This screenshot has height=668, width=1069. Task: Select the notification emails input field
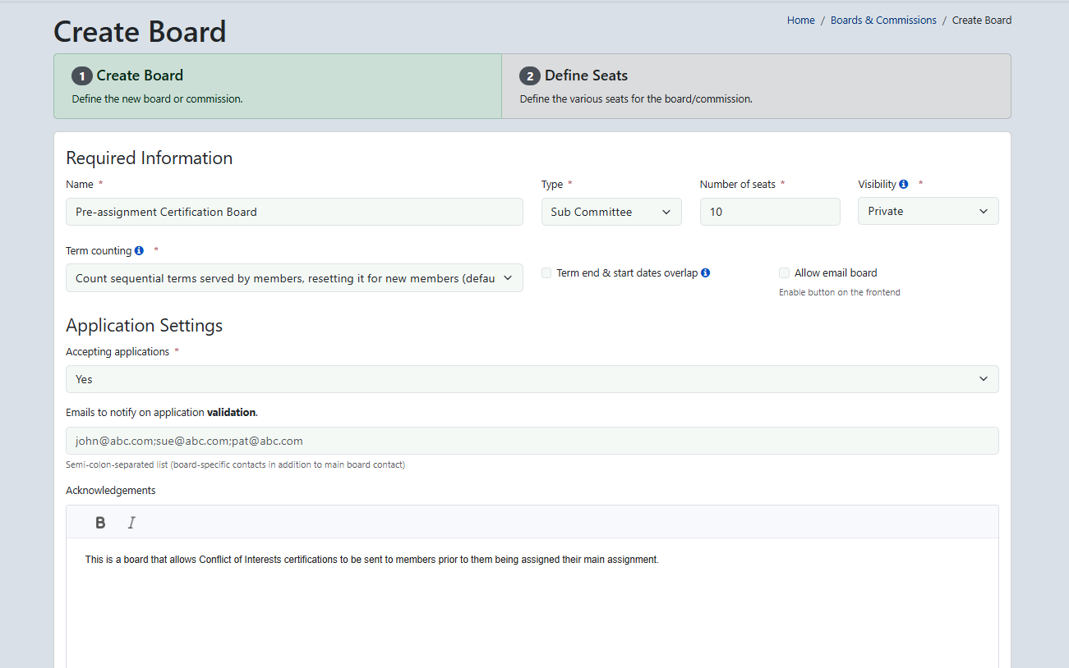[532, 440]
